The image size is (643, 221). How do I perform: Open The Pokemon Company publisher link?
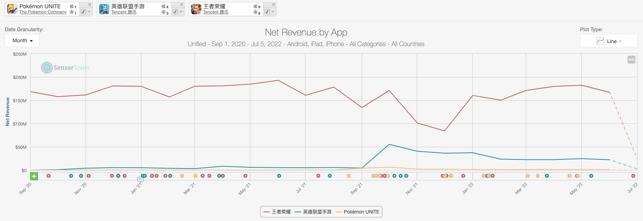43,12
